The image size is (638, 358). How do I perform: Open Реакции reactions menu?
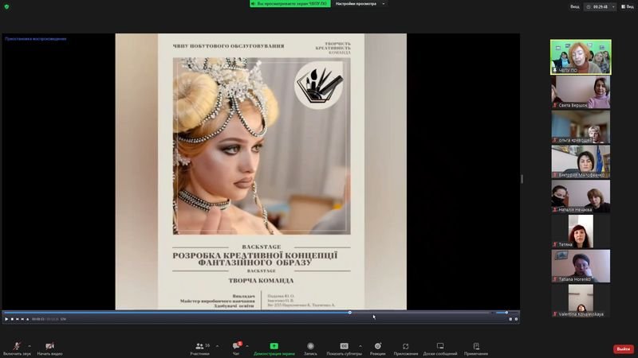coord(377,347)
